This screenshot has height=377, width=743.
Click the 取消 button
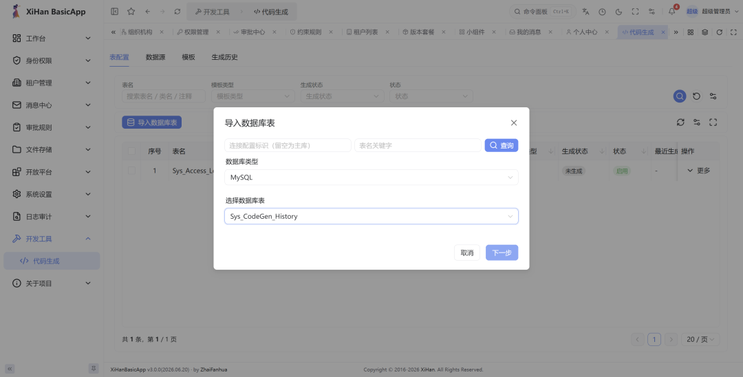466,253
